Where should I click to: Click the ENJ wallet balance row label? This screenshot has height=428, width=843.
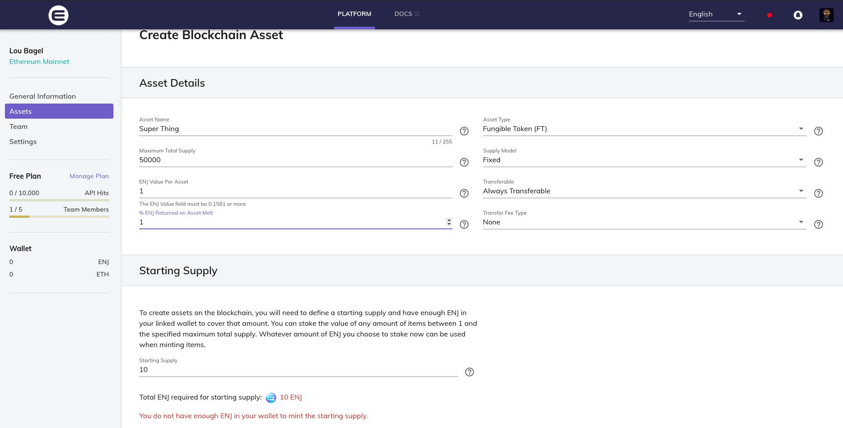tap(104, 262)
